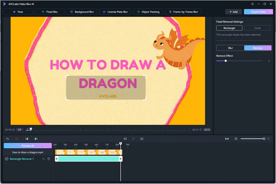Grab the right handle of removal segment
276x184 pixels.
[120, 159]
